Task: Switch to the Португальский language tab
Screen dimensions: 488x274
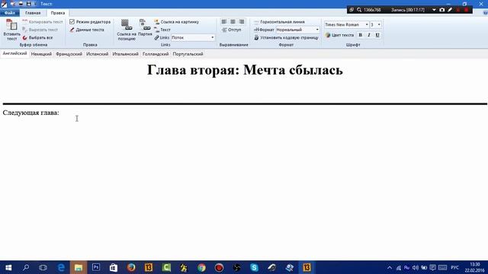Action: point(188,54)
